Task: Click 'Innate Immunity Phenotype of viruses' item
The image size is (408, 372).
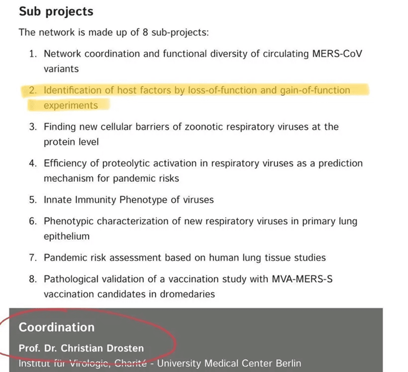Action: pos(129,200)
